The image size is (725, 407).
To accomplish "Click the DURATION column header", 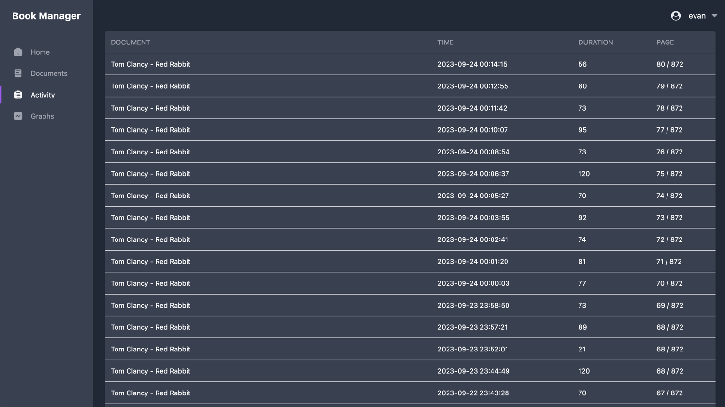I will coord(595,42).
